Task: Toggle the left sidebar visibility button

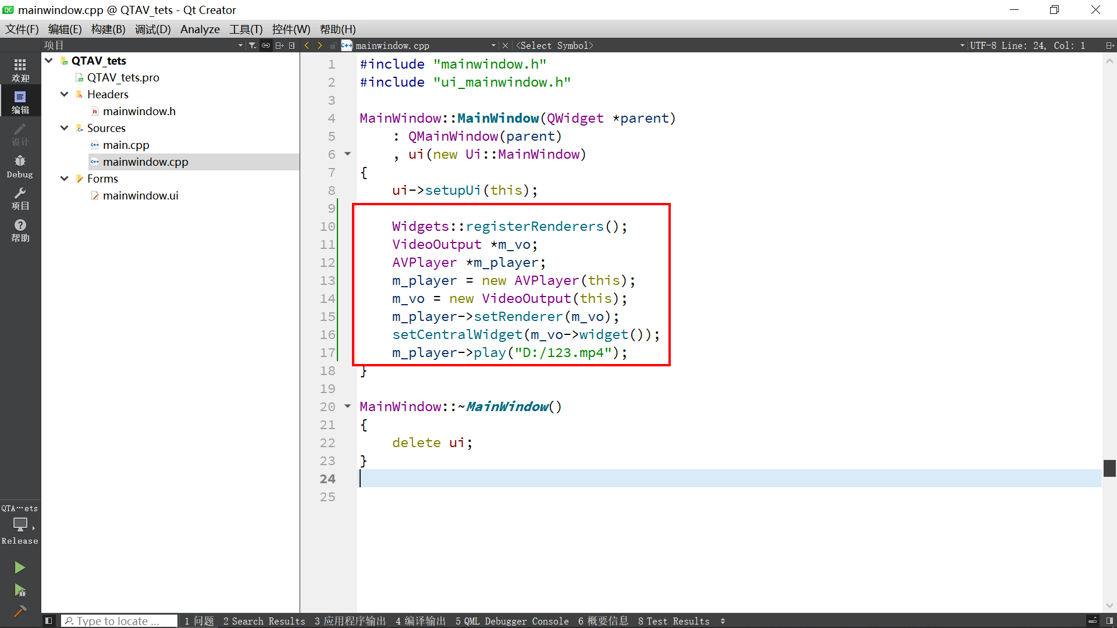Action: pyautogui.click(x=49, y=621)
